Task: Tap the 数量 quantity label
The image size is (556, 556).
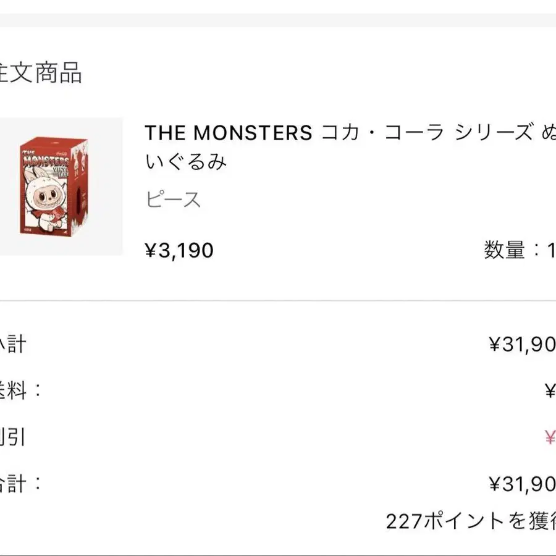Action: 505,250
